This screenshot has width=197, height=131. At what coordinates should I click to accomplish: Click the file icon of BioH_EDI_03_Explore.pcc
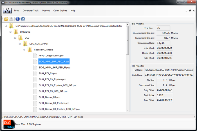pyautogui.click(x=35, y=79)
